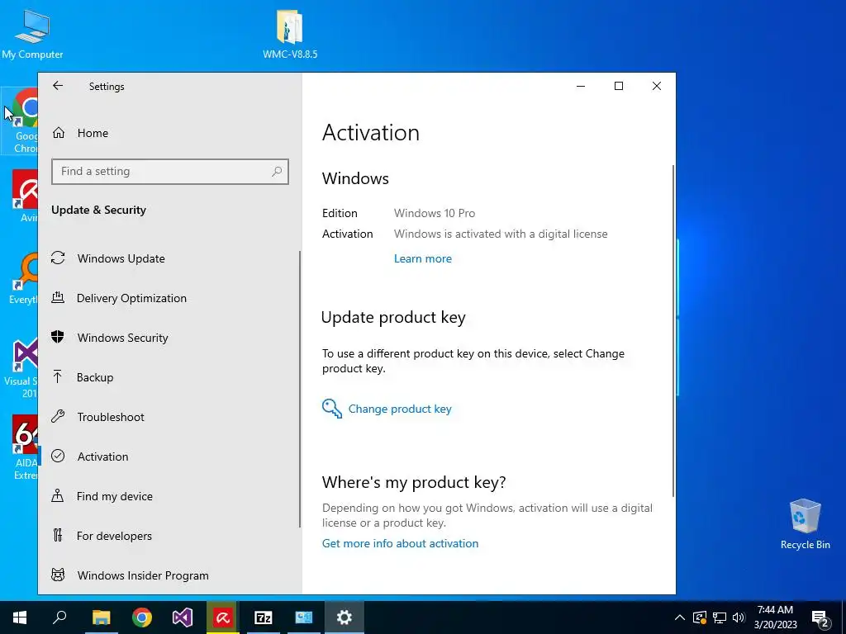
Task: Go back with the Settings back arrow
Action: [58, 86]
